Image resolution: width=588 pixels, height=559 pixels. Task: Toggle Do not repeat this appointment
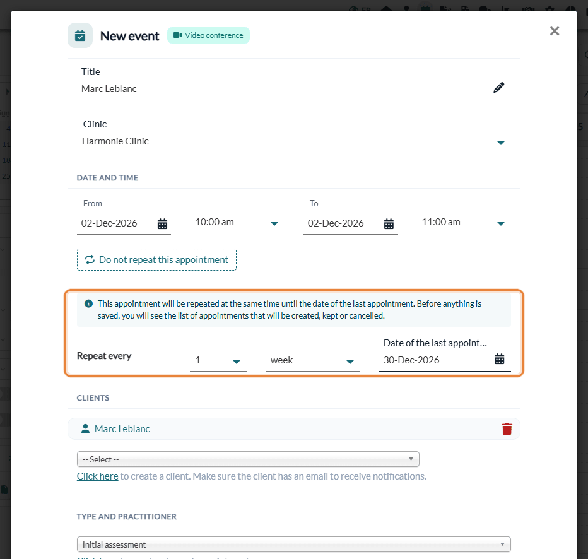[x=156, y=260]
